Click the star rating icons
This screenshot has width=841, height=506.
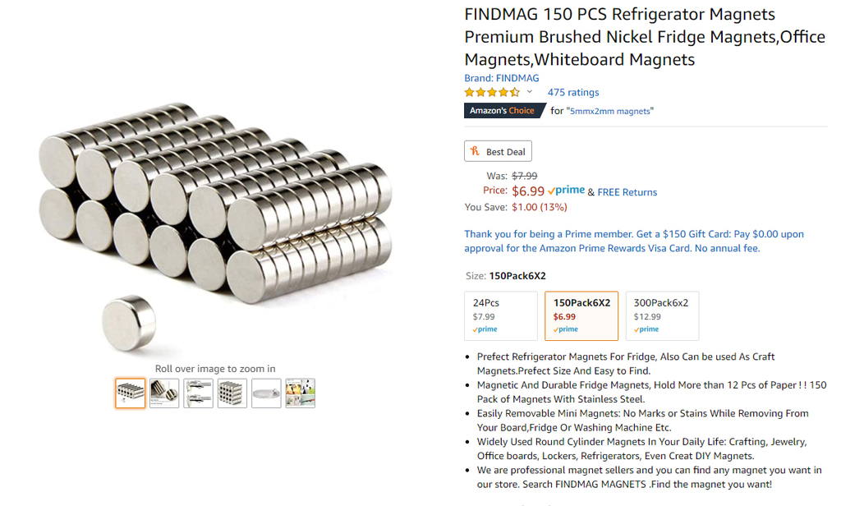492,92
